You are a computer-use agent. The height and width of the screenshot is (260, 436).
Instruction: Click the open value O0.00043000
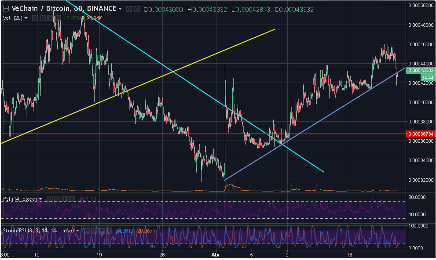pyautogui.click(x=163, y=10)
